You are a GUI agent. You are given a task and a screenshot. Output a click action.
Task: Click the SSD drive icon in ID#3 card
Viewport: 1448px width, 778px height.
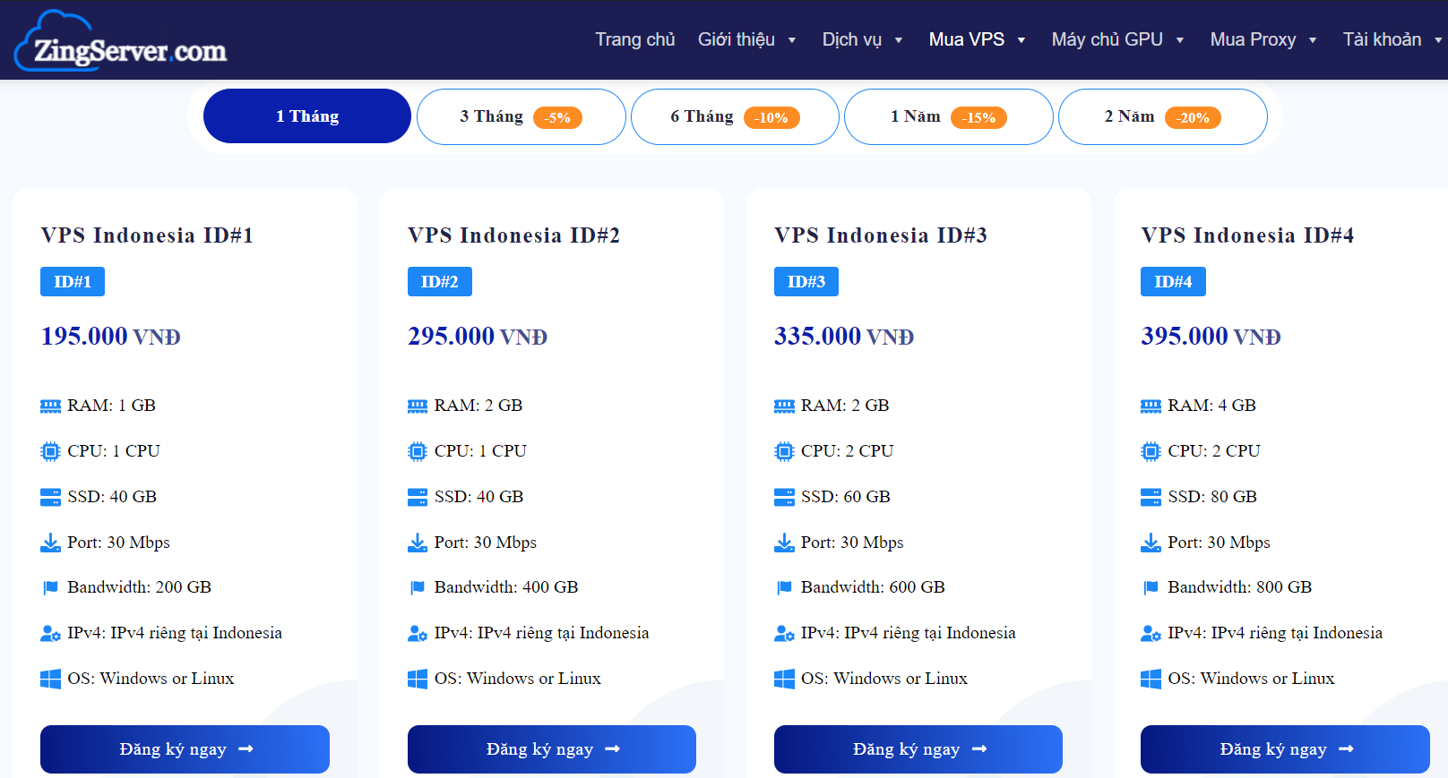(784, 497)
